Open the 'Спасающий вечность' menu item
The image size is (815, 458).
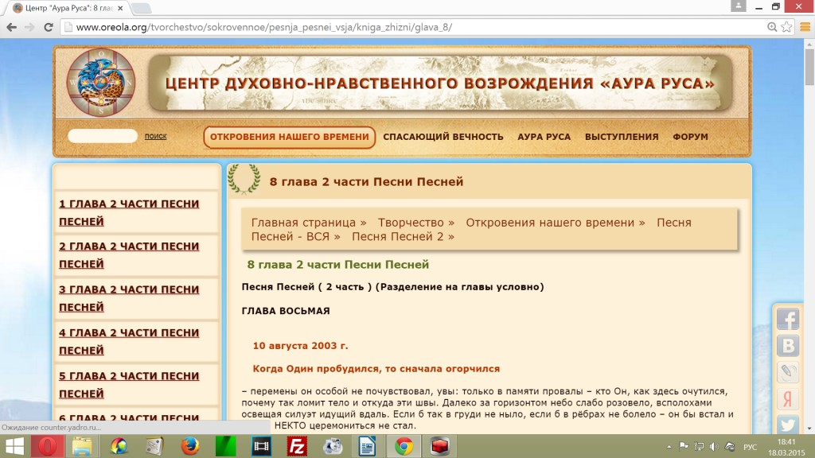443,137
